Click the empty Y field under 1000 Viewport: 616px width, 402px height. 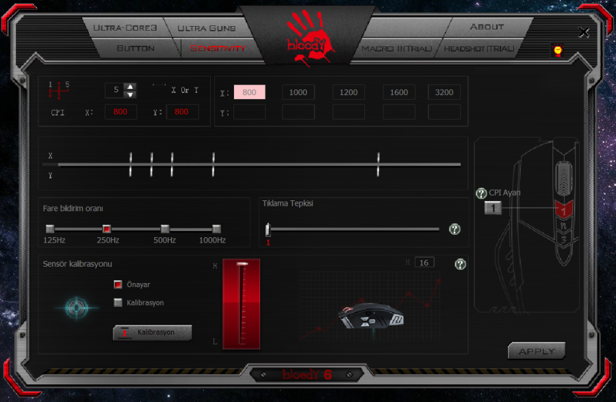298,112
